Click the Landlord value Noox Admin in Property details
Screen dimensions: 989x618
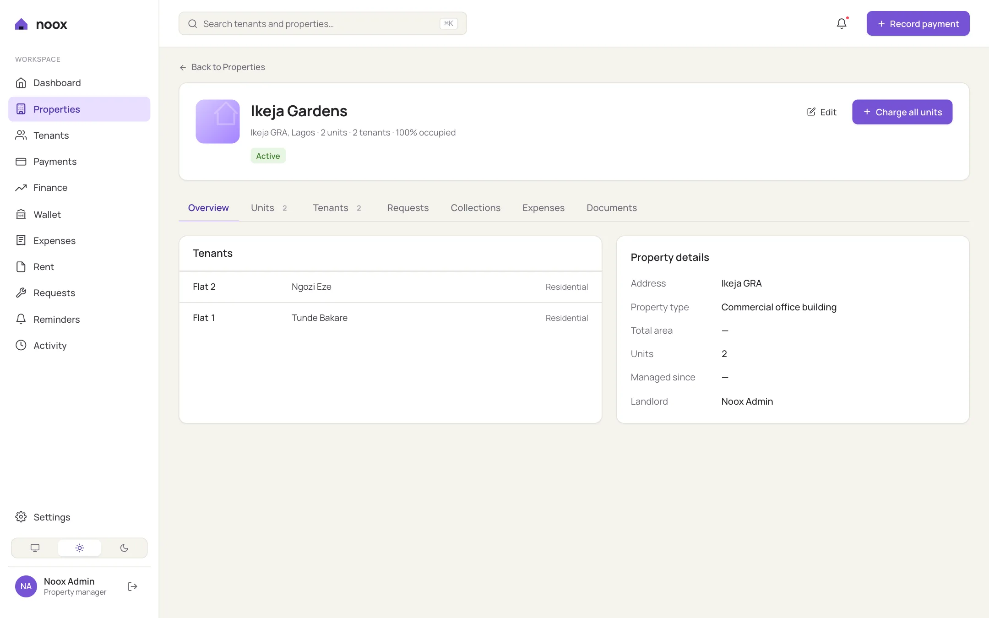[747, 401]
